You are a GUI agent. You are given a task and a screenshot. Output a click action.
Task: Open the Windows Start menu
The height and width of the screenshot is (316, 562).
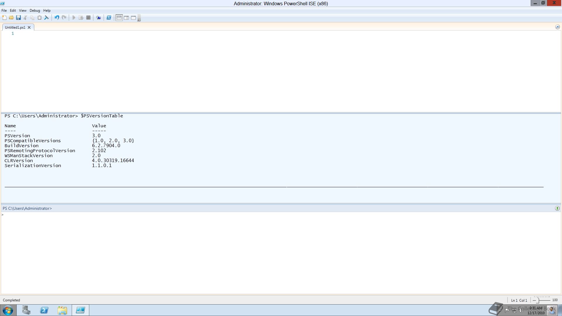(x=8, y=310)
